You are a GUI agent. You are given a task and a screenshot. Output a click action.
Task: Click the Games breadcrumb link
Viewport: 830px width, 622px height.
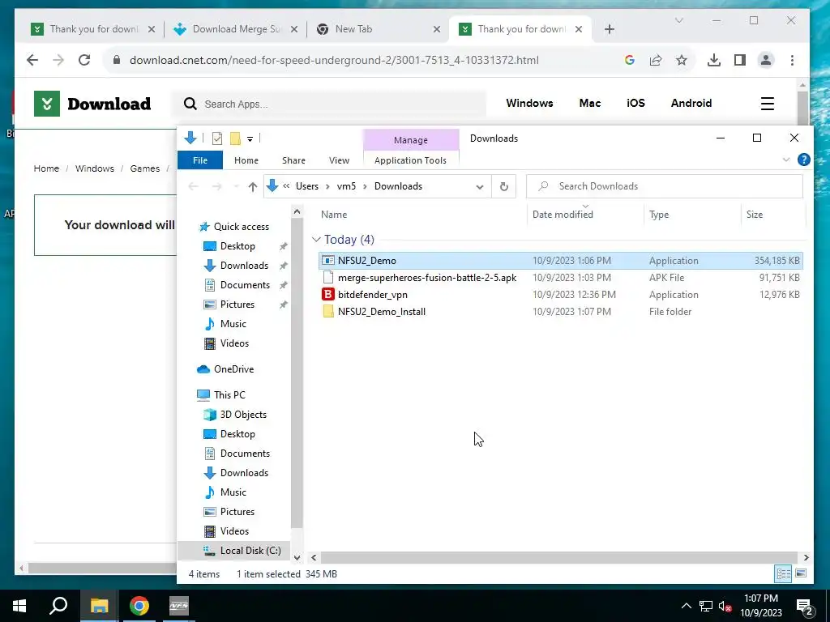(x=144, y=168)
